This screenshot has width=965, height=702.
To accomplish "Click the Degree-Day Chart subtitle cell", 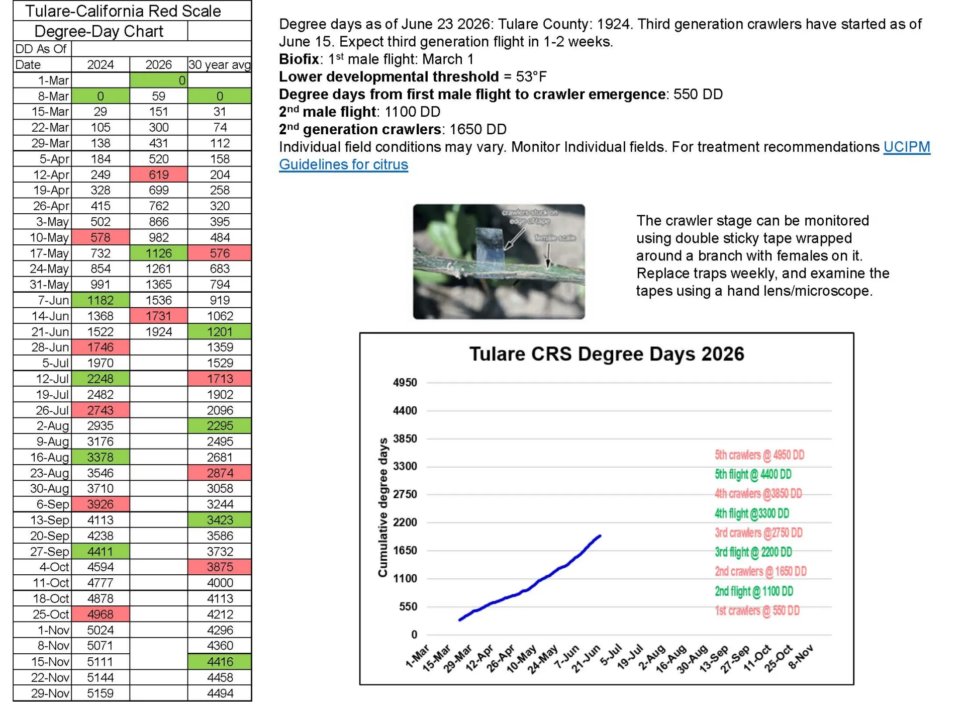I will [x=101, y=31].
